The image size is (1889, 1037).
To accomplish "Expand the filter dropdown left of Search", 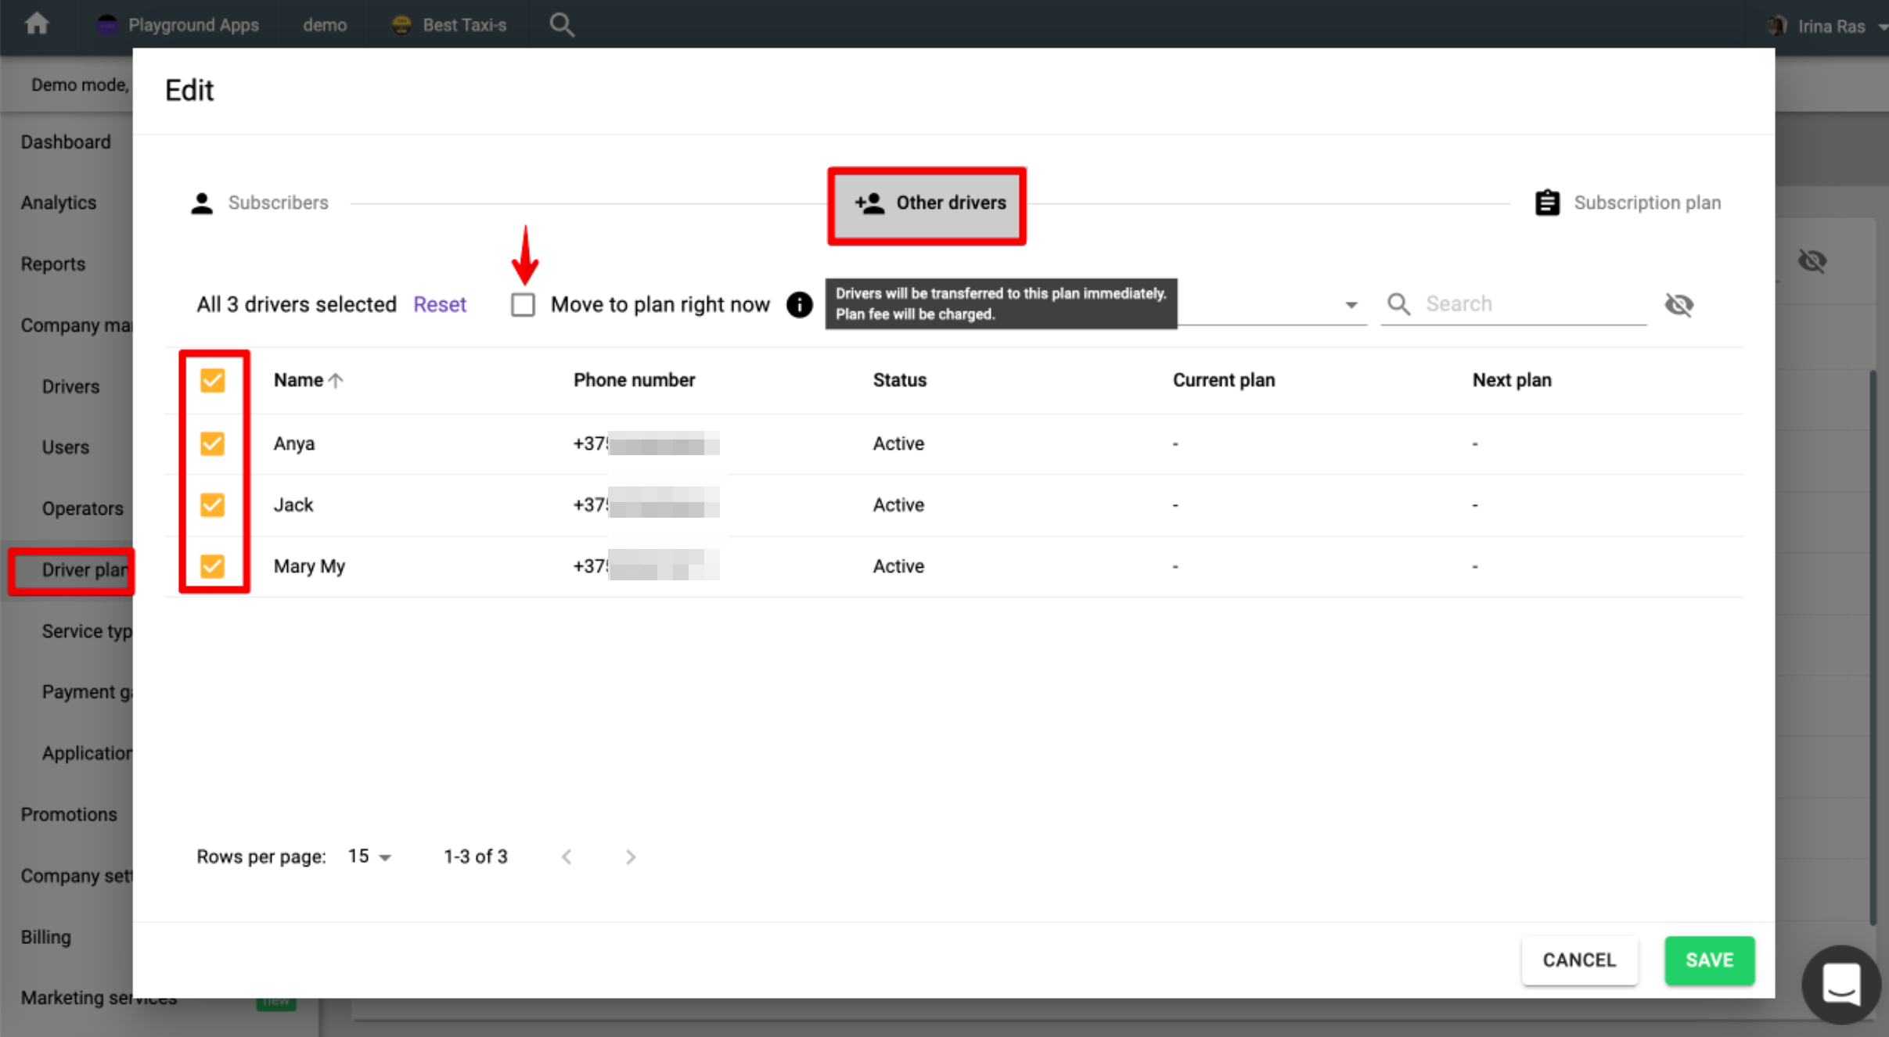I will [x=1351, y=305].
